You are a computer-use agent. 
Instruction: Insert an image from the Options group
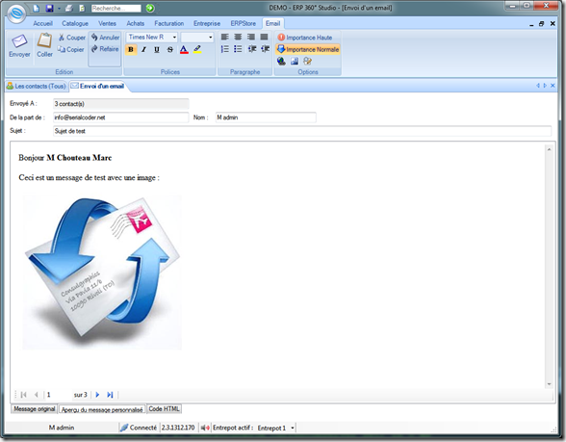[x=295, y=62]
